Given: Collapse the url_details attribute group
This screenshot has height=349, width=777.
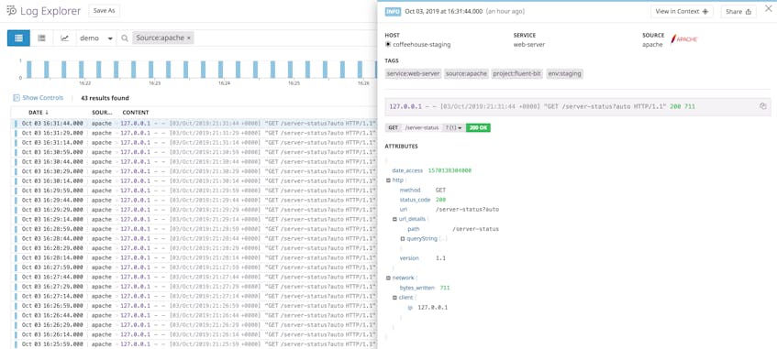Looking at the screenshot, I should coord(395,219).
